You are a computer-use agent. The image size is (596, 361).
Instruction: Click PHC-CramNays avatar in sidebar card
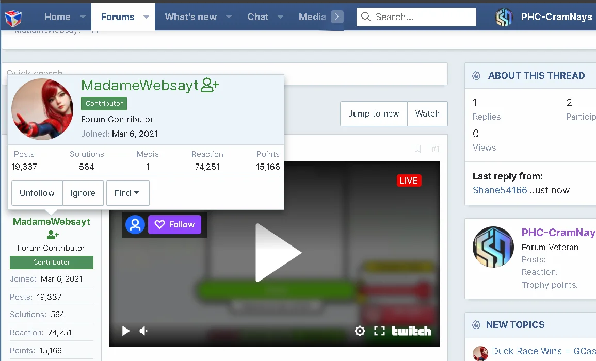(x=493, y=247)
